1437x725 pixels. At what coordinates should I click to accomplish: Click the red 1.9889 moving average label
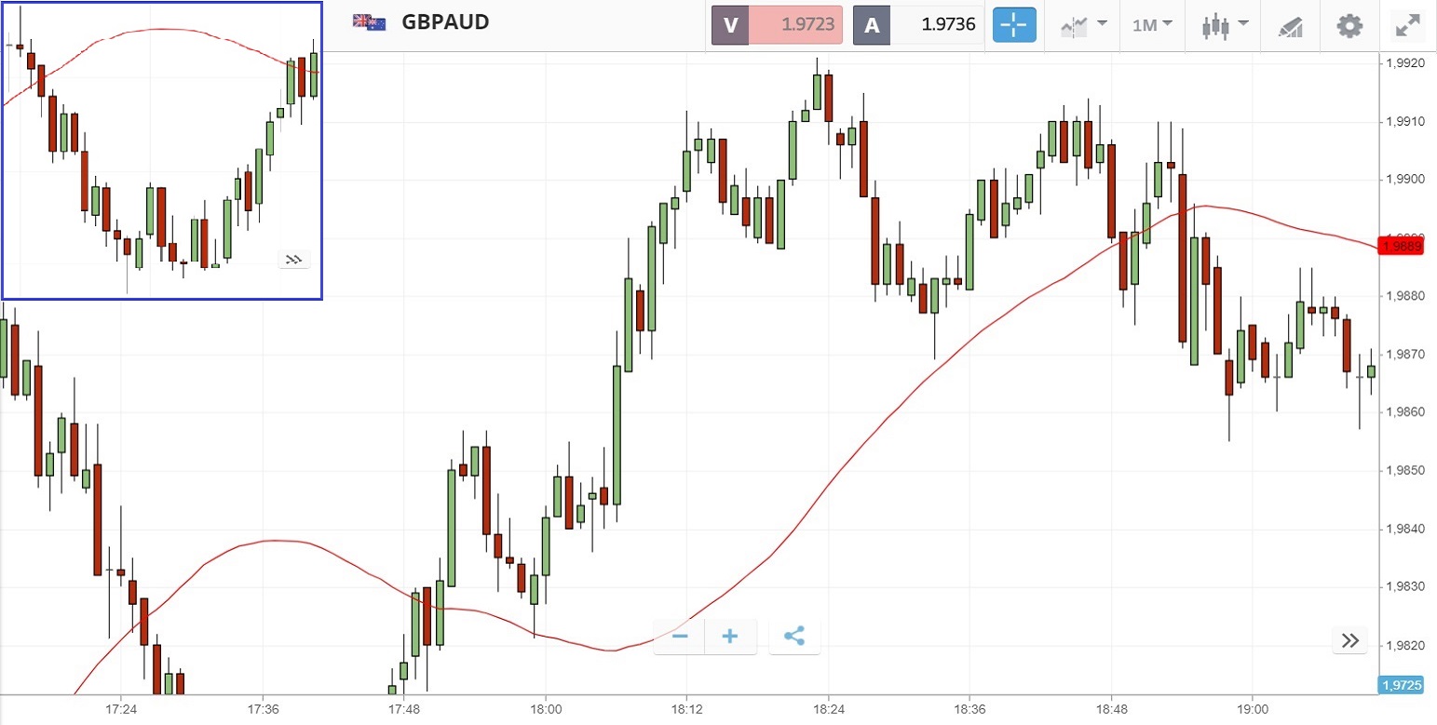tap(1402, 247)
